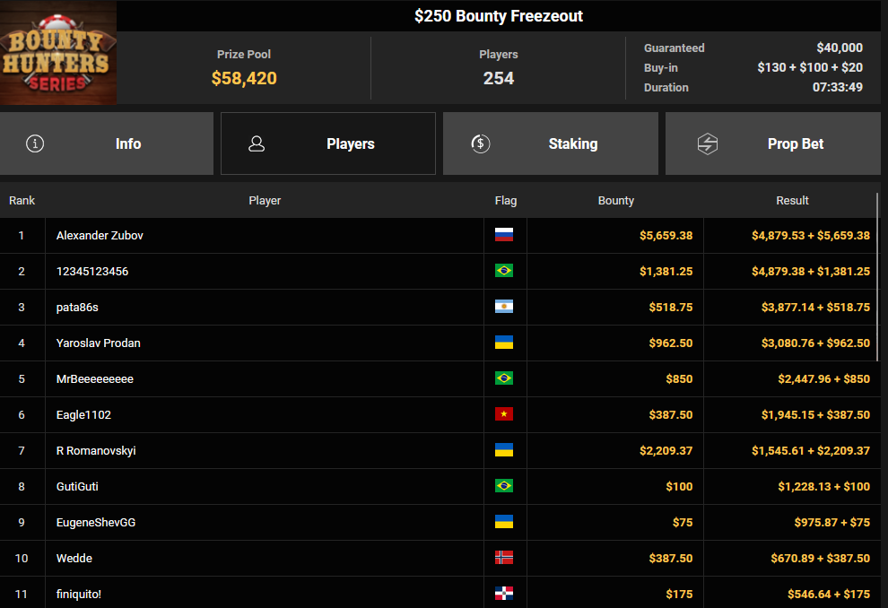Click the Vietnam flag next to Eagle1102
This screenshot has width=888, height=608.
[x=504, y=415]
